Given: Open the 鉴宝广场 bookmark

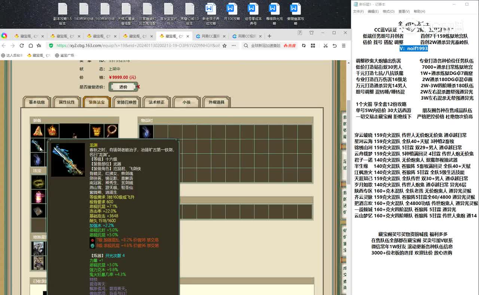Looking at the screenshot, I should click(x=64, y=55).
